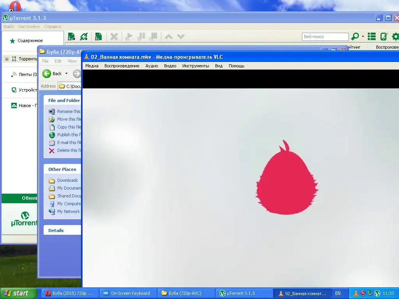This screenshot has height=299, width=399.
Task: Click the remote device icon in µTorrent toolbar
Action: click(x=384, y=37)
